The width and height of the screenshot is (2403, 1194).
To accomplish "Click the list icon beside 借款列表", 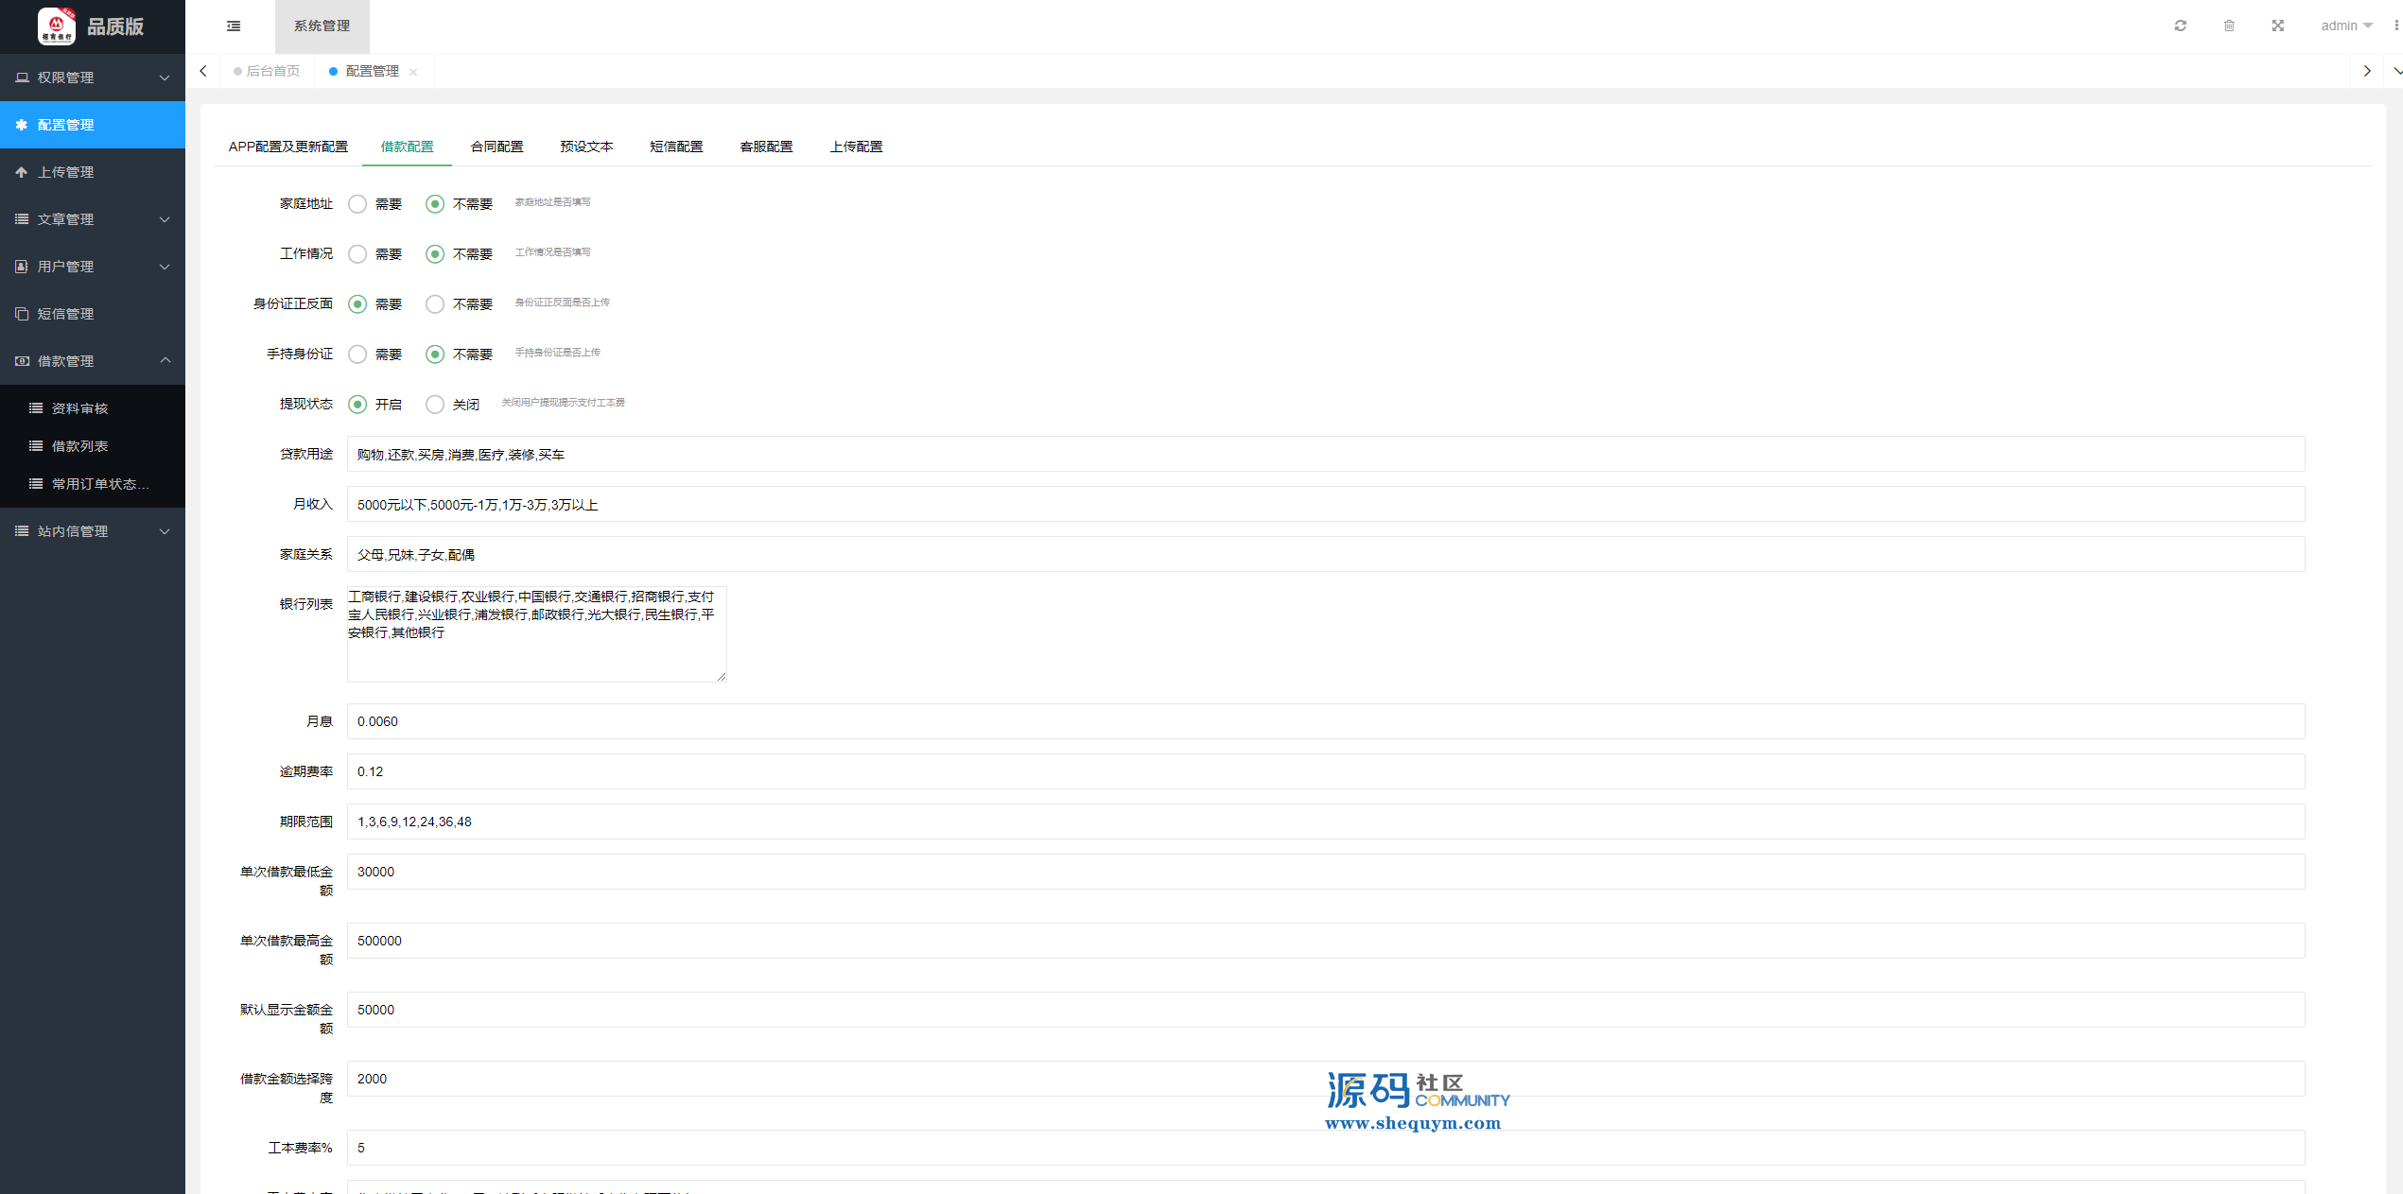I will (x=36, y=446).
